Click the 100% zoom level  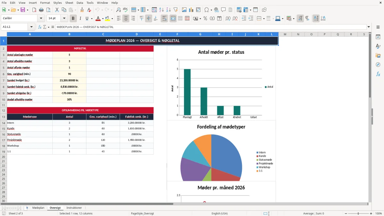[379, 213]
